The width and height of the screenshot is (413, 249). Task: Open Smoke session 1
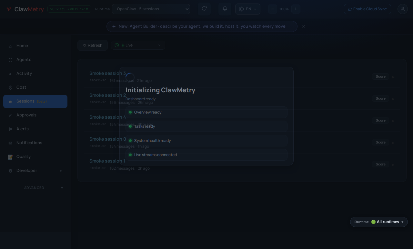point(107,161)
